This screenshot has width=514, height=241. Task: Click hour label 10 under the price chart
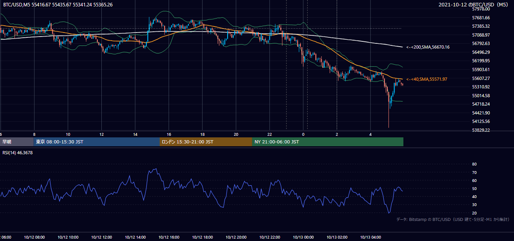click(68, 134)
